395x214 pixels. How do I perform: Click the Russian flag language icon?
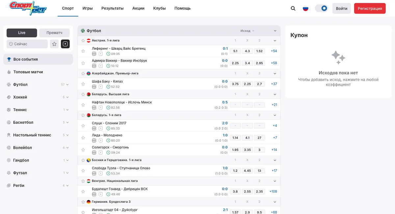(x=305, y=9)
